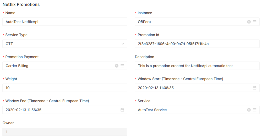Click the disabled Owner field
Viewport: 262px width, 139px height.
click(x=64, y=132)
